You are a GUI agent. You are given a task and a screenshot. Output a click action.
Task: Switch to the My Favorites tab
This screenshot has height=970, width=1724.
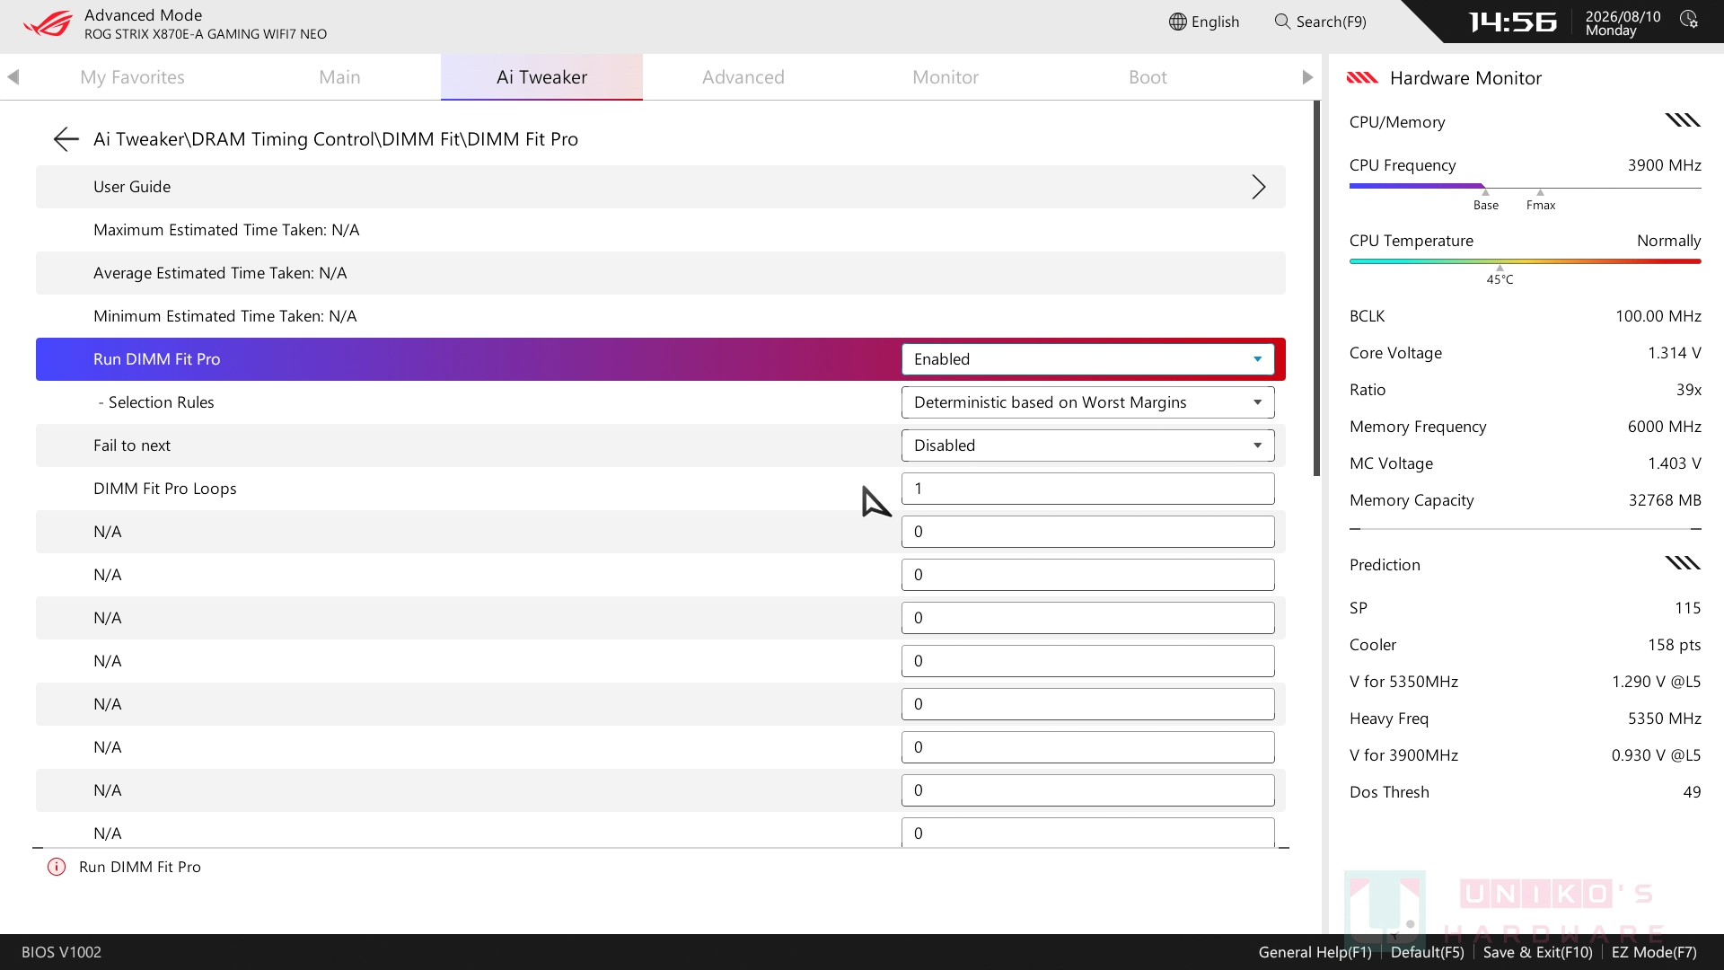[x=132, y=77]
